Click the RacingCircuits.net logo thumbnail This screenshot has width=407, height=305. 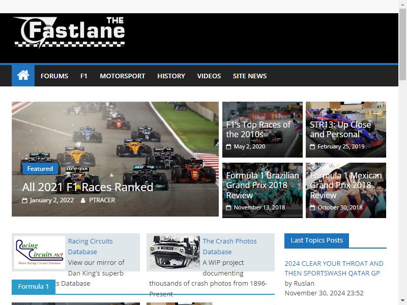[40, 252]
